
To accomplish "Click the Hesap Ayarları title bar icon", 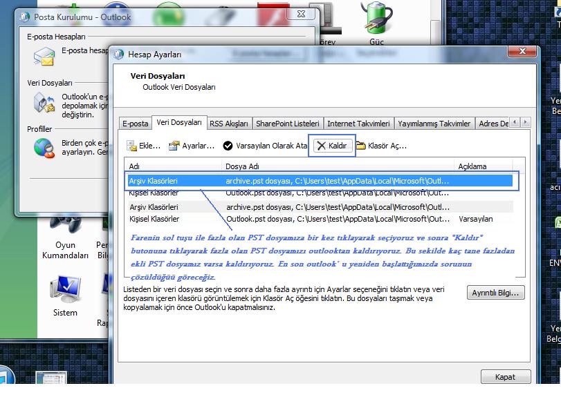I will [119, 55].
